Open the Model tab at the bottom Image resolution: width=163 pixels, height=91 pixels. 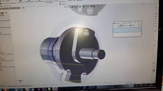click(x=4, y=86)
